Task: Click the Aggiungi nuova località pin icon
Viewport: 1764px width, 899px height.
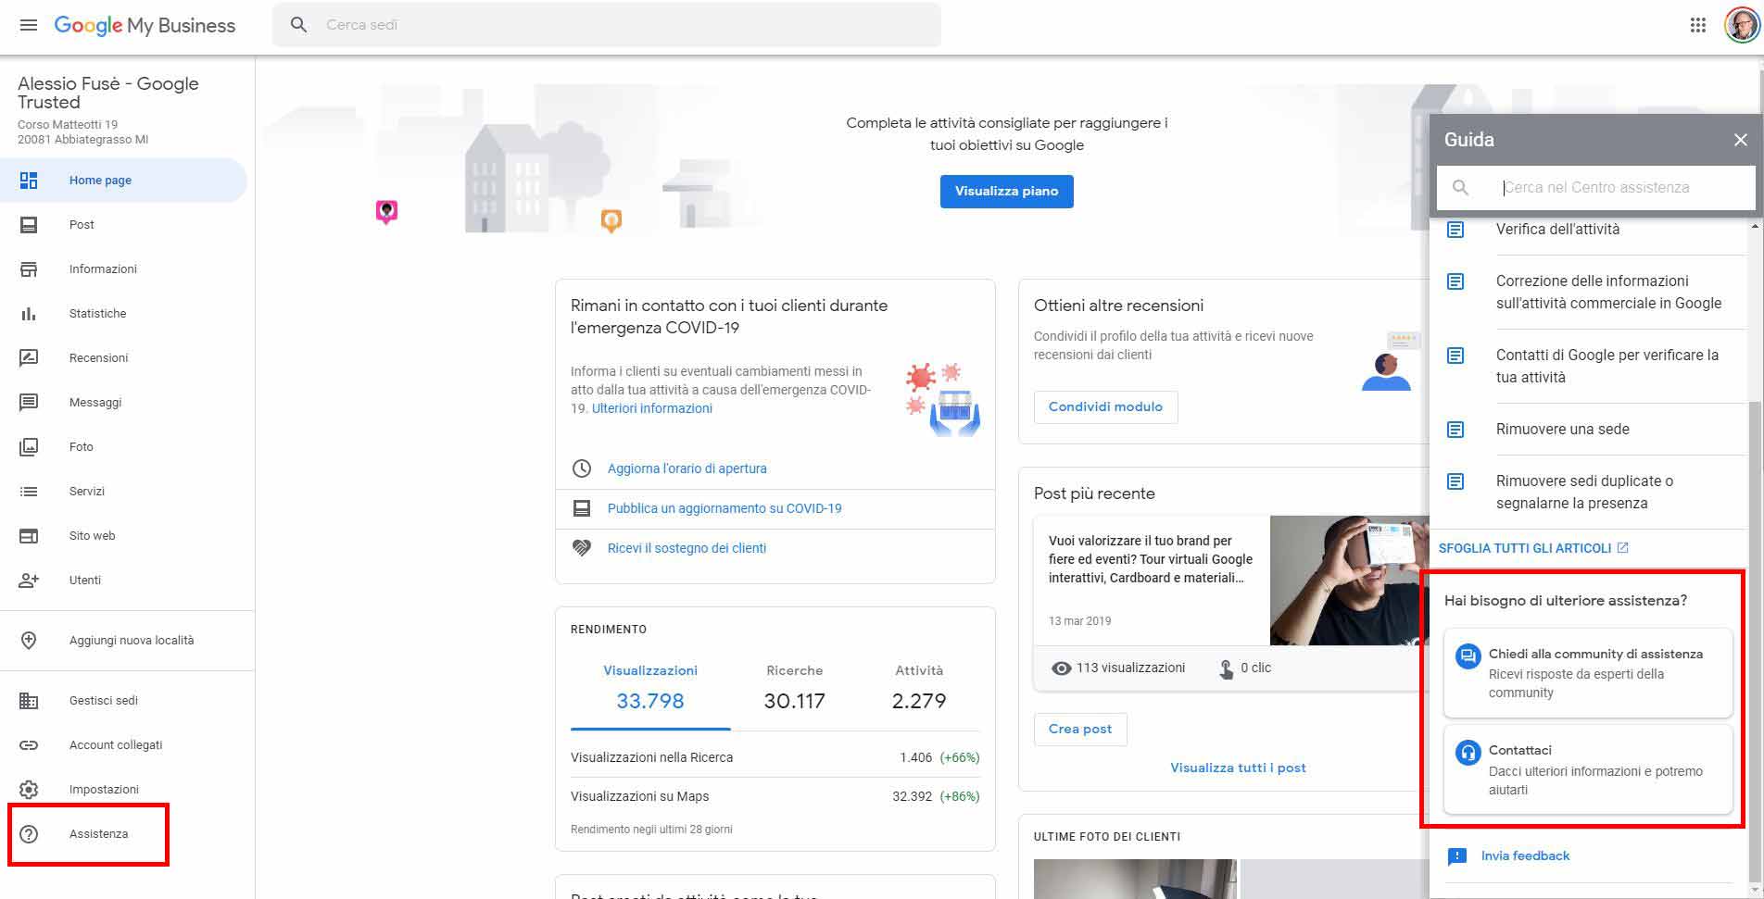Action: click(x=29, y=640)
